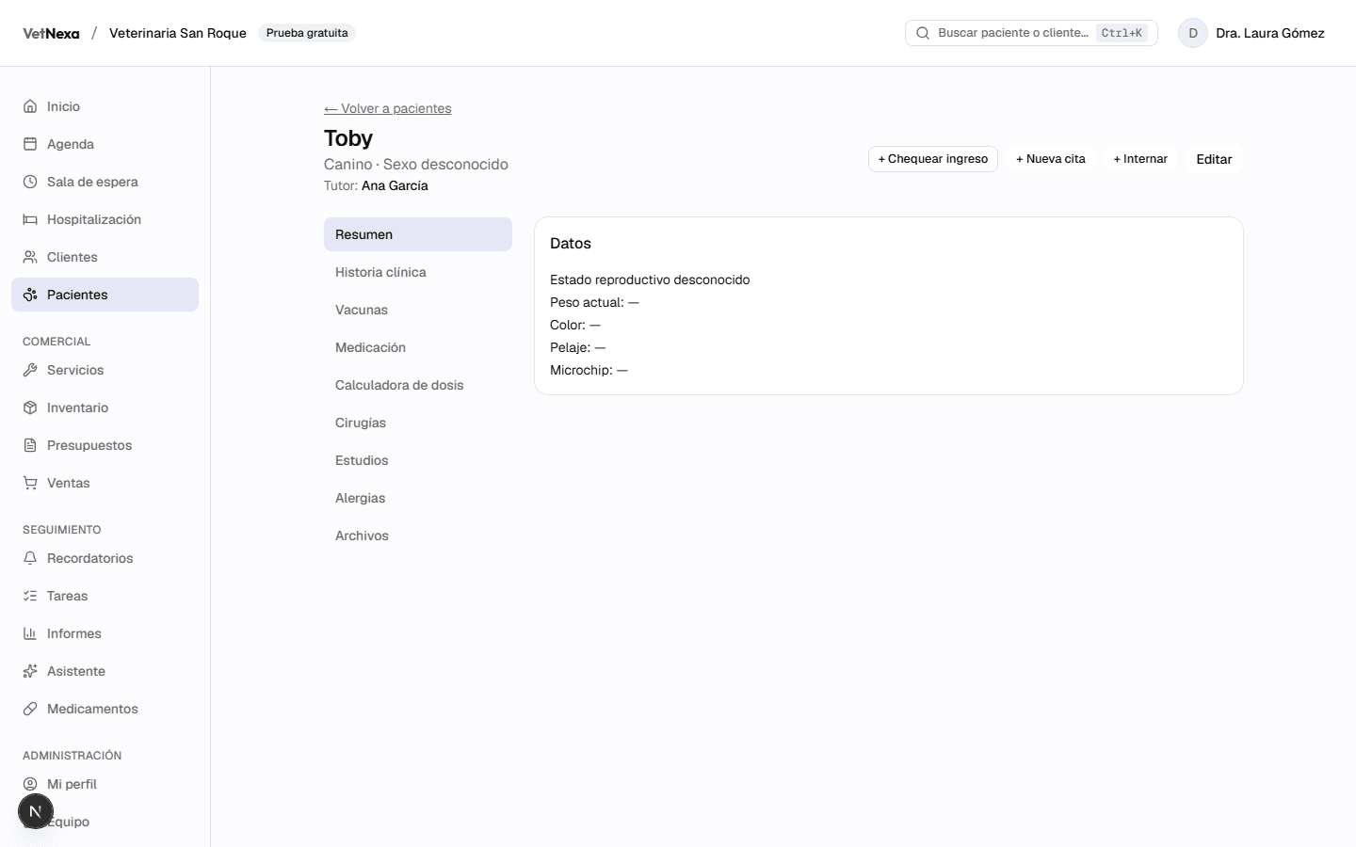Open the Servicios wrench icon

[x=30, y=370]
